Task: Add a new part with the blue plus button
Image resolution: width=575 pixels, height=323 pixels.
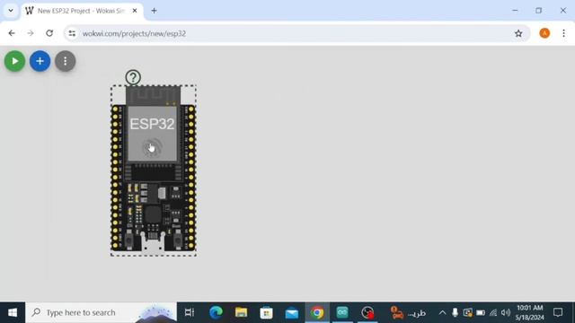Action: pyautogui.click(x=40, y=61)
